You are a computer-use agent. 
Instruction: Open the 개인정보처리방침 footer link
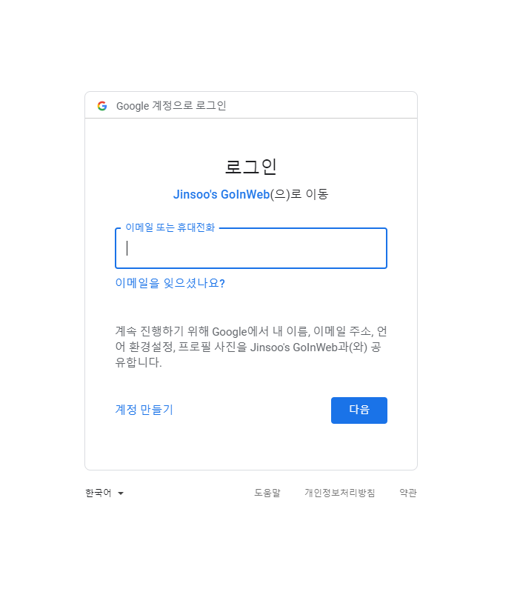point(339,493)
